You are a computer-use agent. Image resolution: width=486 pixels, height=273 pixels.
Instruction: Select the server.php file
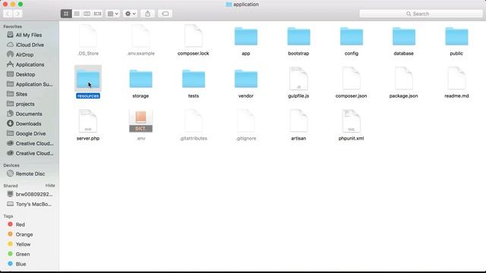[x=88, y=125]
